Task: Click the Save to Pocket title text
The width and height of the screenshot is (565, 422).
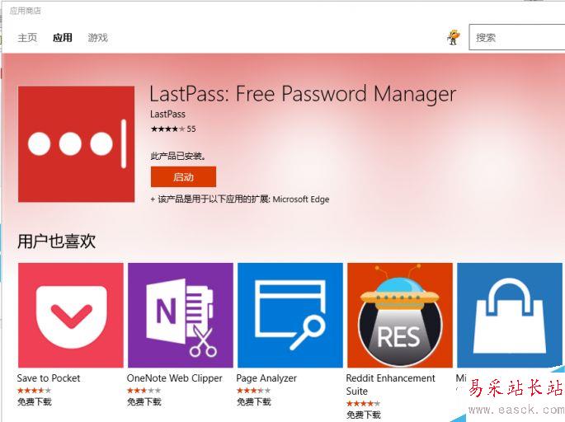Action: 49,378
